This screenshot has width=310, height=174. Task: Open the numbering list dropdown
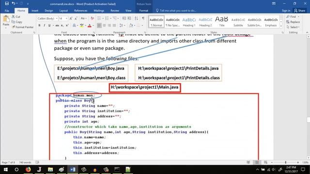(111, 18)
